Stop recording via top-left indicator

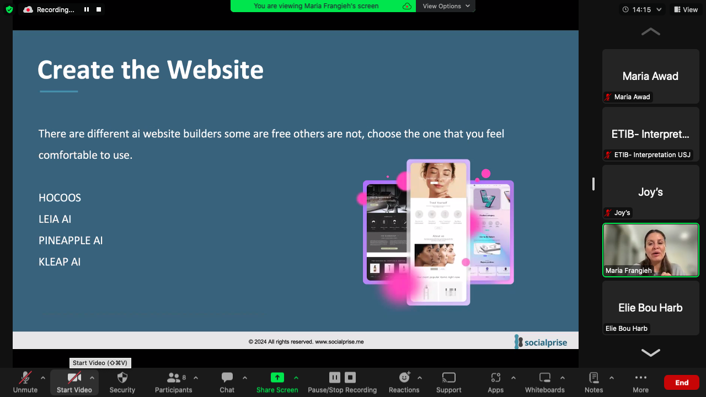(x=99, y=9)
